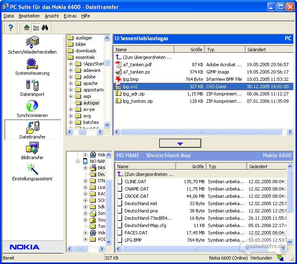The width and height of the screenshot is (297, 264).
Task: Open the Bearbeiten menu
Action: click(x=29, y=16)
